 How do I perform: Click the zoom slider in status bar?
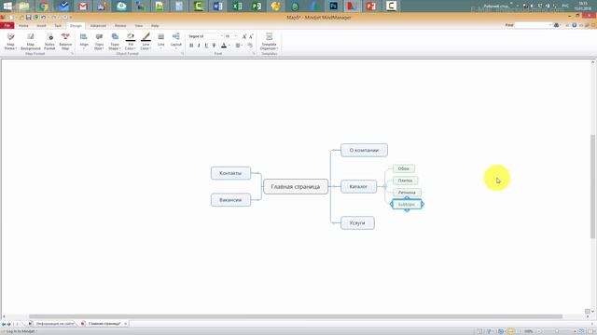(557, 331)
